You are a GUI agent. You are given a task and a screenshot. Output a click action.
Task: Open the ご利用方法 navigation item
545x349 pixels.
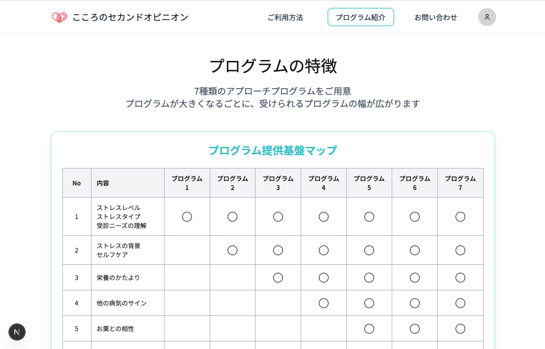tap(285, 17)
